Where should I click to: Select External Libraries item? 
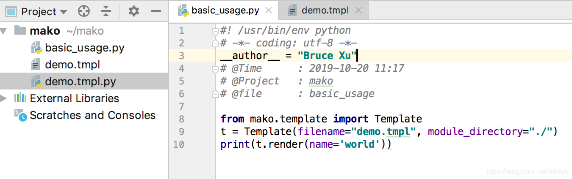(x=74, y=98)
